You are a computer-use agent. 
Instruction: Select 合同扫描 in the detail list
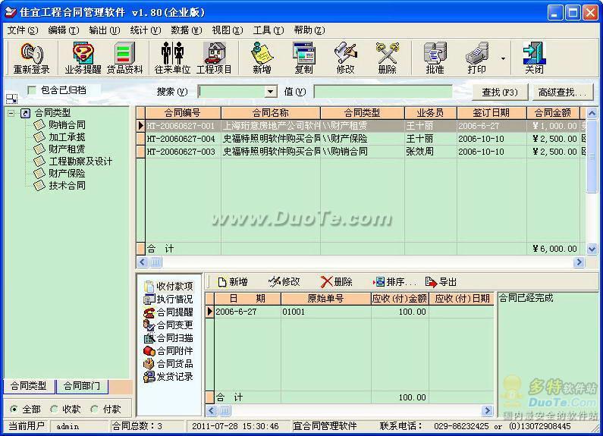tap(169, 338)
